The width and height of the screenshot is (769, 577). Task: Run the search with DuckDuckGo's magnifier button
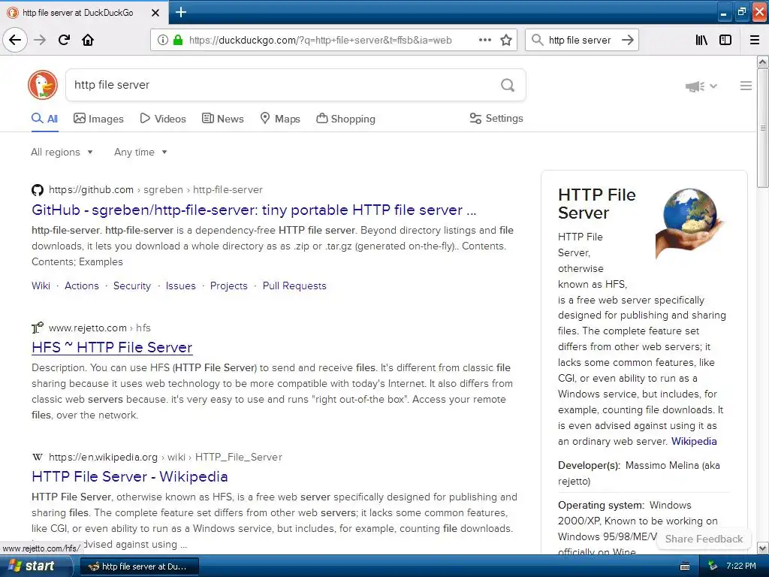tap(508, 85)
